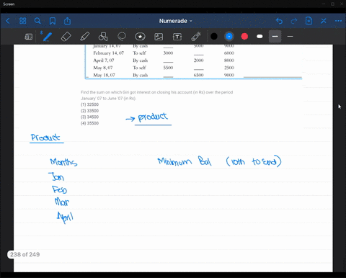Select the Image insert tool
The width and height of the screenshot is (346, 278).
[x=159, y=37]
